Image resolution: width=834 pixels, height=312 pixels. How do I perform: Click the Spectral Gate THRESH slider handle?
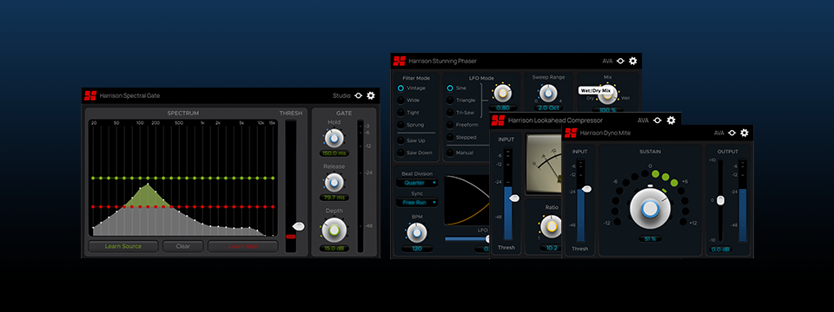298,226
